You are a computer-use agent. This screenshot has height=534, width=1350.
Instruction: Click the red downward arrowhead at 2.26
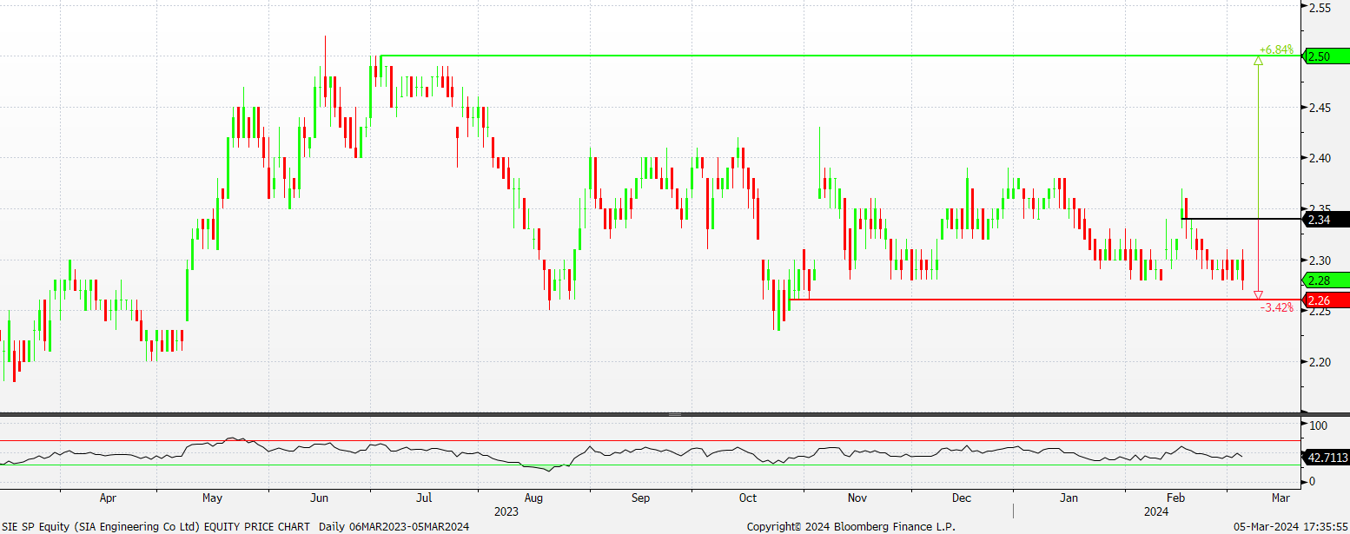coord(1259,295)
